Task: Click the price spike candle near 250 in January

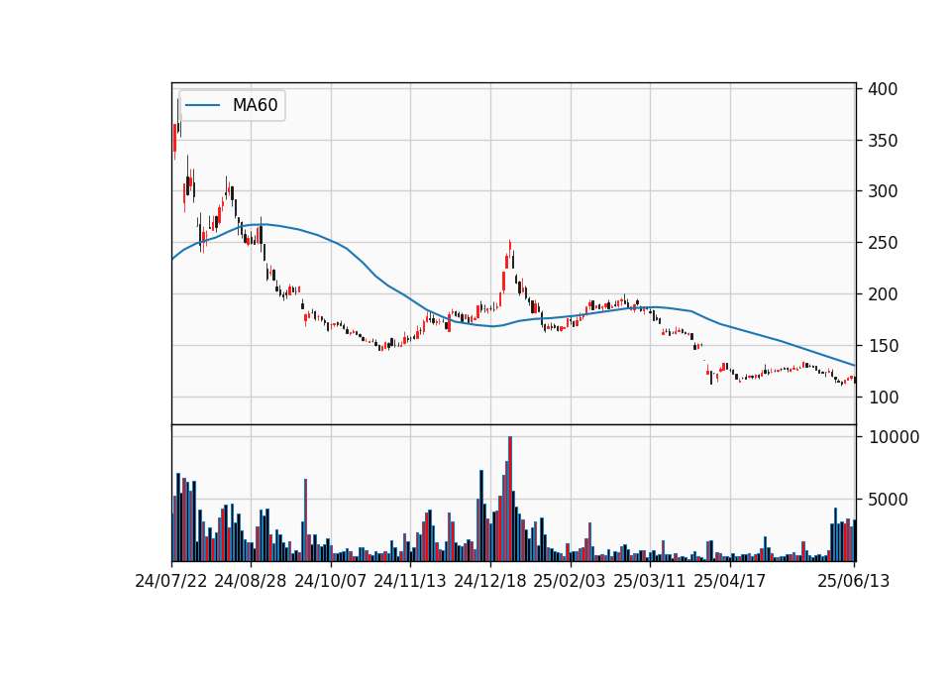Action: coord(510,248)
